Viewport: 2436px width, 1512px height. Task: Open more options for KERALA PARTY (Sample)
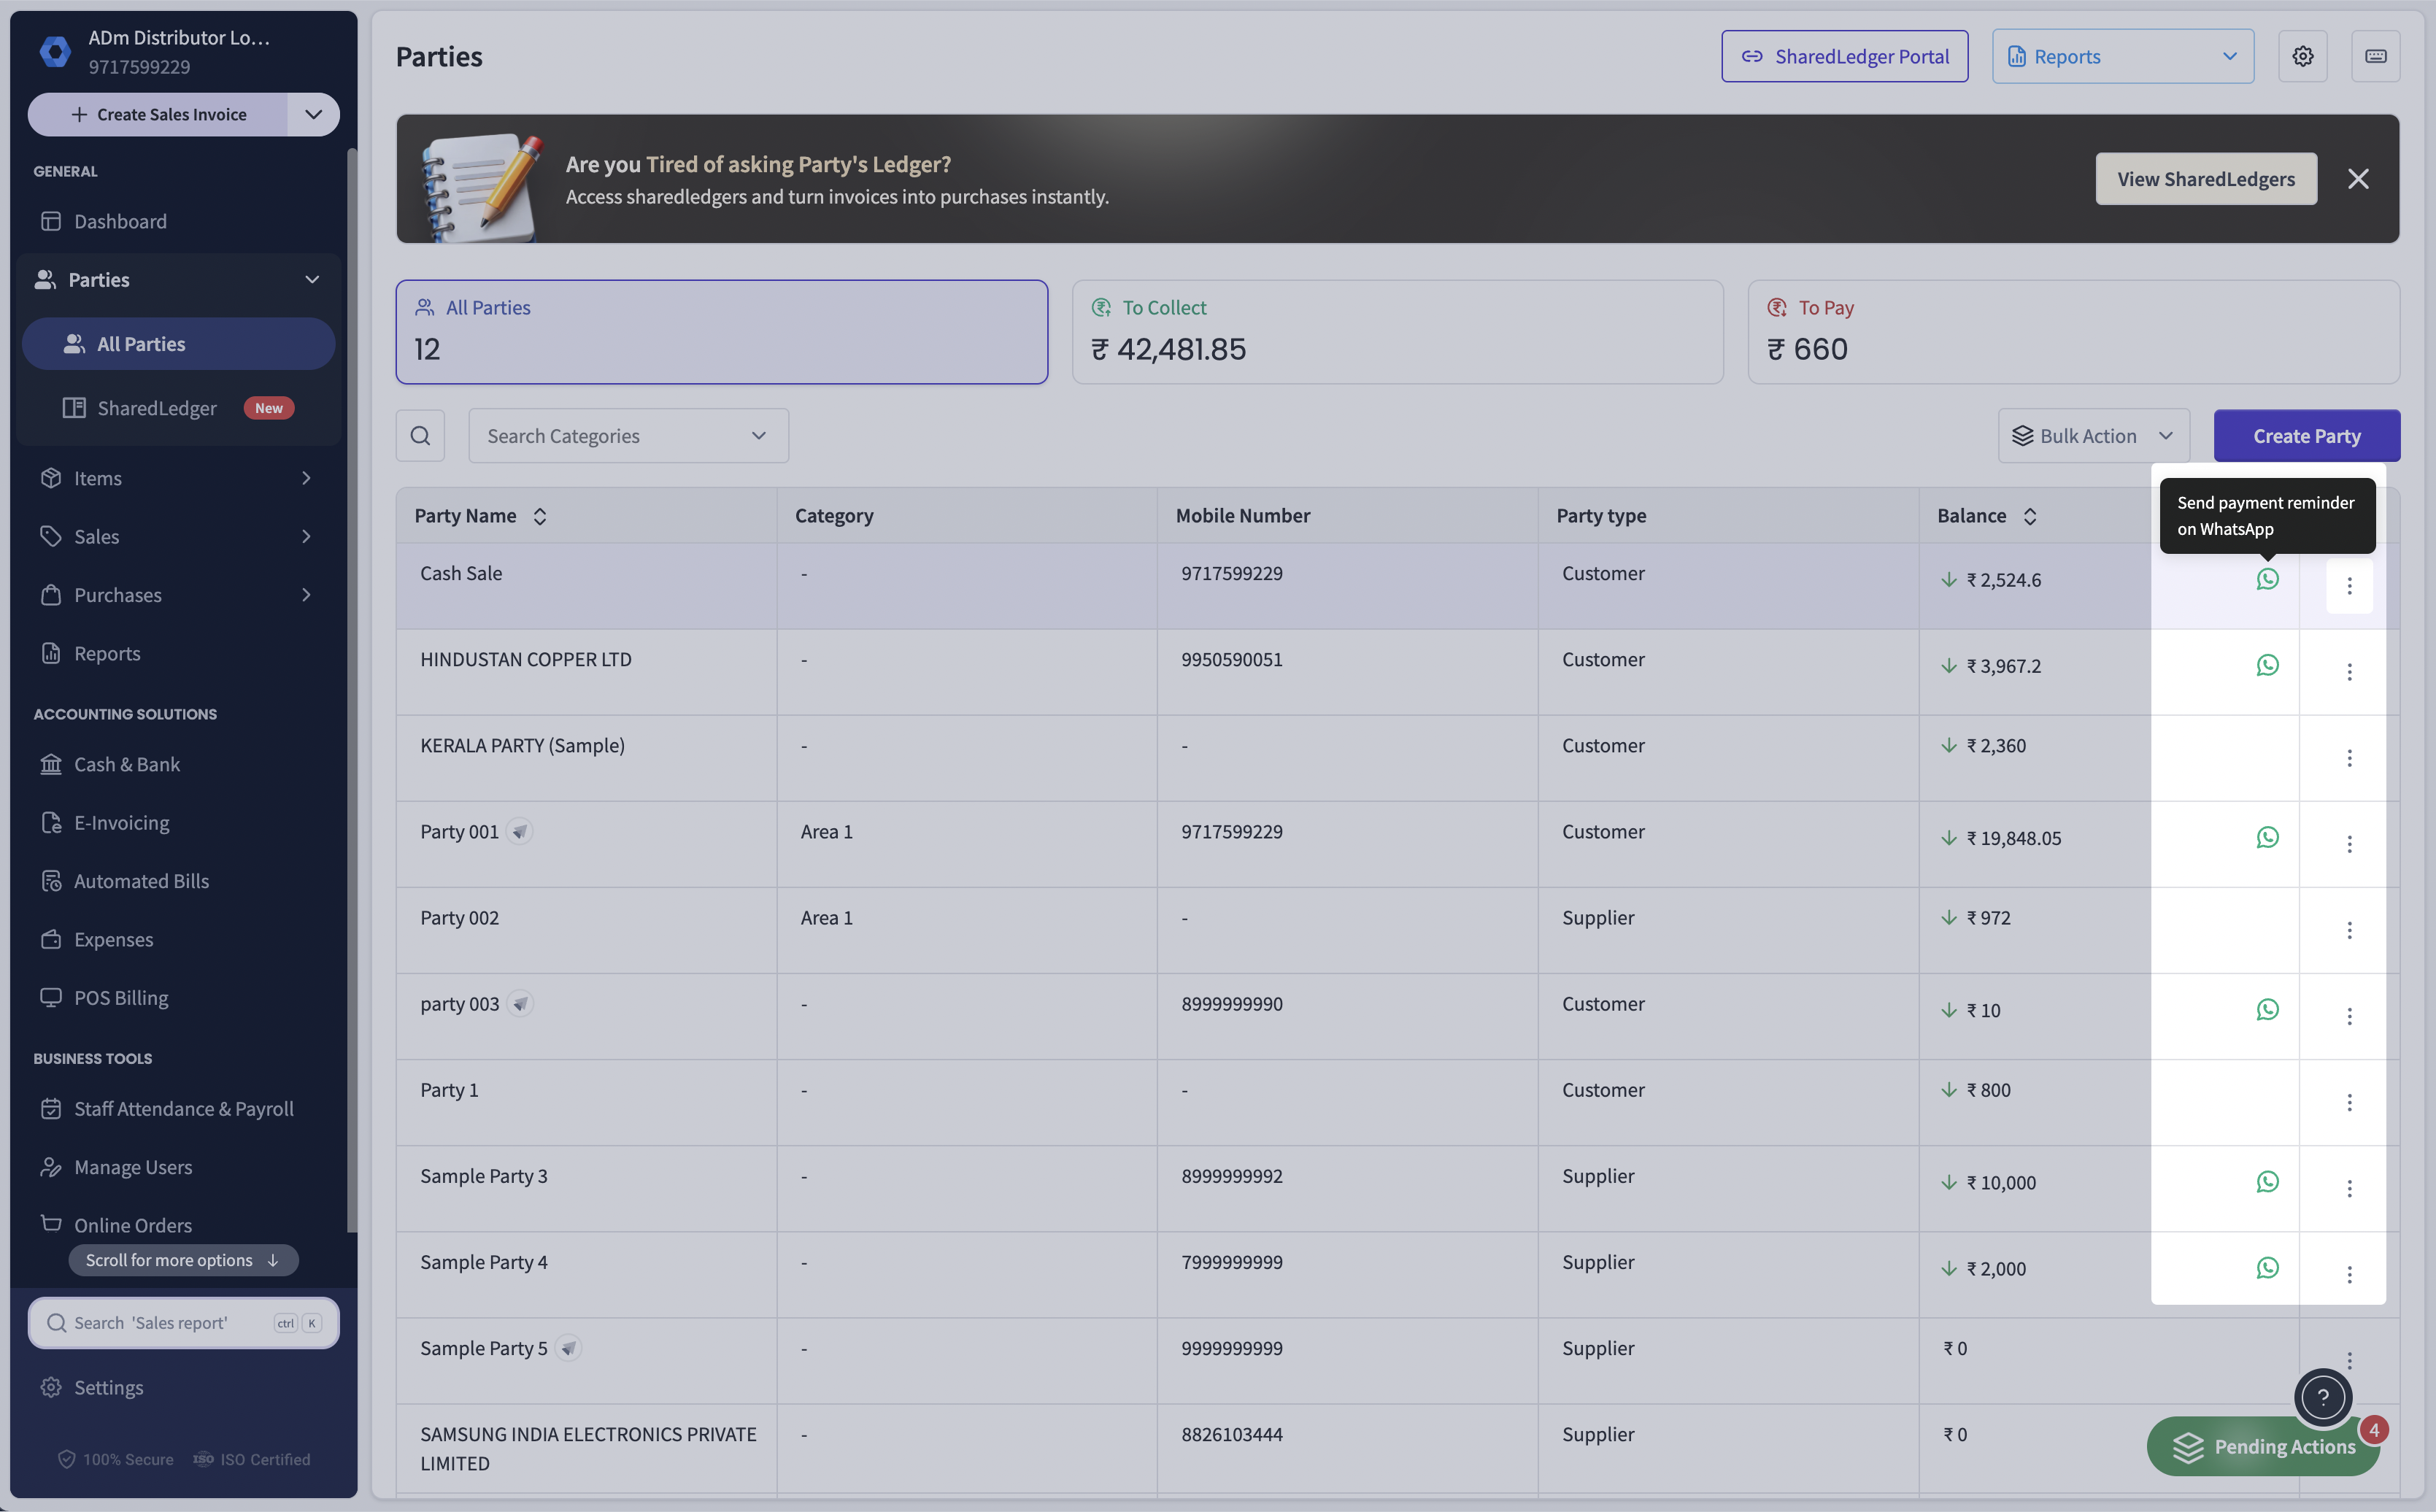pos(2349,757)
